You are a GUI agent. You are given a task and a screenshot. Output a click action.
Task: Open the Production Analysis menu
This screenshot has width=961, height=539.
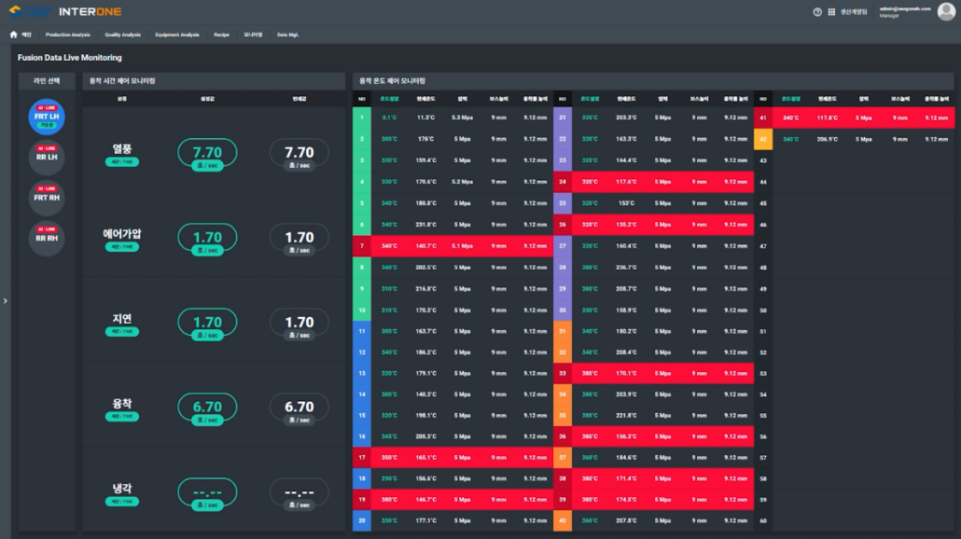click(67, 35)
